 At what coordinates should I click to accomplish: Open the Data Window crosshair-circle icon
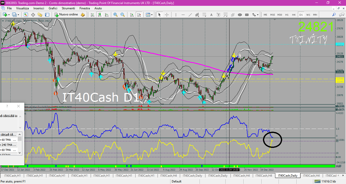33,15
